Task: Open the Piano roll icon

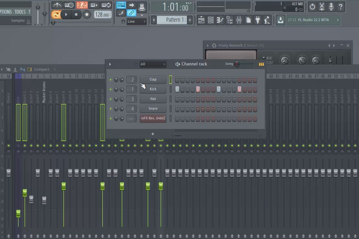Action: click(x=220, y=20)
